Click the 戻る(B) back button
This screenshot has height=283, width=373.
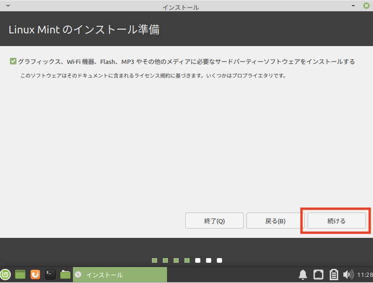pyautogui.click(x=275, y=220)
